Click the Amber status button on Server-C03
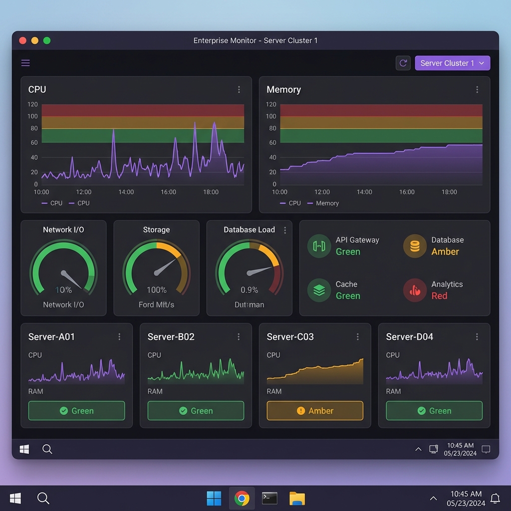511x511 pixels. tap(314, 410)
